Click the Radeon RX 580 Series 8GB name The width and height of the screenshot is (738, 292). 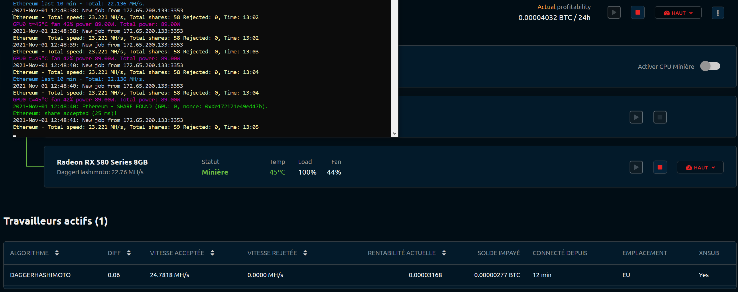(x=102, y=162)
